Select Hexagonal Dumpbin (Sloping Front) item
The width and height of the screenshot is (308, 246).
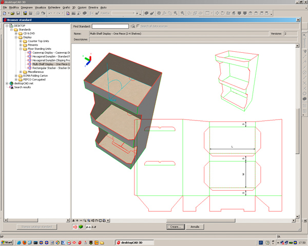tap(51, 60)
